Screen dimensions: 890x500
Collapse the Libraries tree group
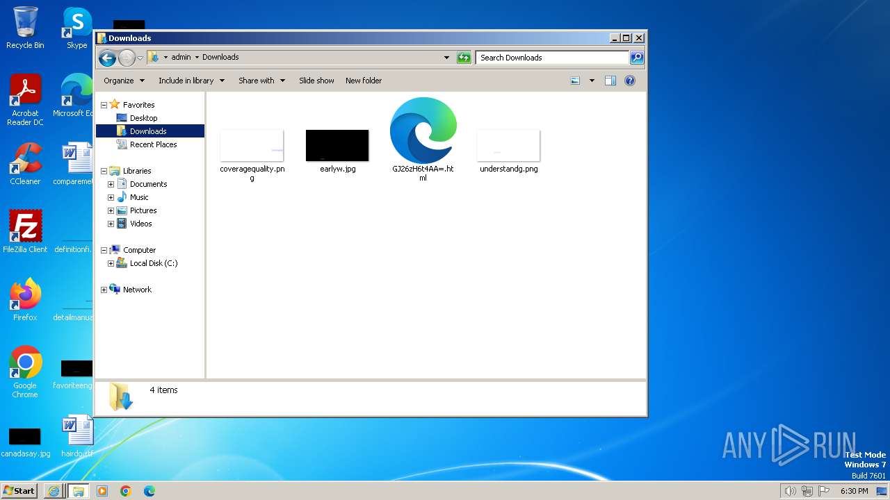pyautogui.click(x=104, y=171)
